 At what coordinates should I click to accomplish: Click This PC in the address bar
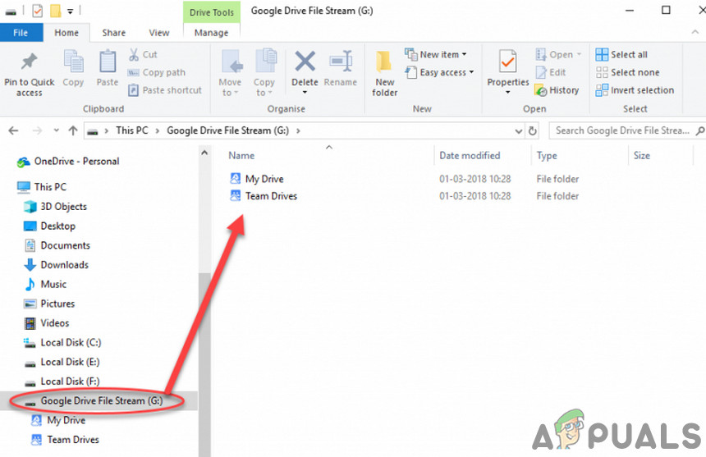132,130
